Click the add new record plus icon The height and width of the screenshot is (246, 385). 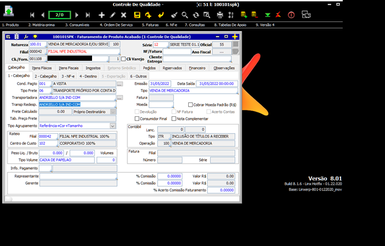[102, 14]
